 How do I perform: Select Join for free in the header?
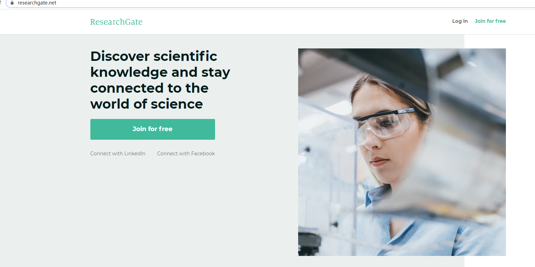coord(490,21)
